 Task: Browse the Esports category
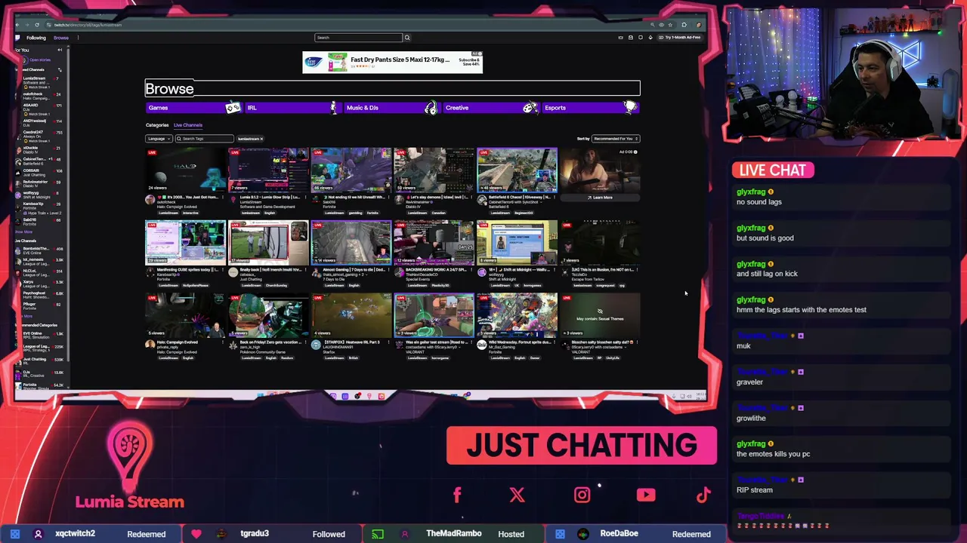[x=590, y=108]
